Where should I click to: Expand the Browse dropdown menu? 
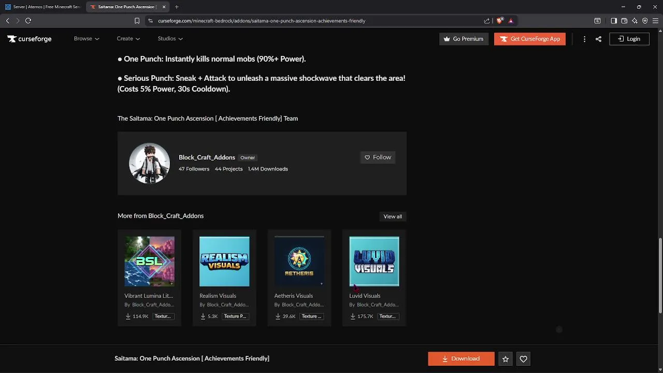(x=87, y=39)
